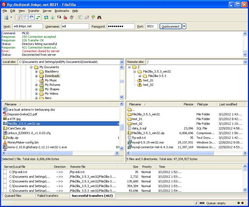The height and width of the screenshot is (207, 249).
Task: Toggle the transfer queue display
Action: (38, 17)
